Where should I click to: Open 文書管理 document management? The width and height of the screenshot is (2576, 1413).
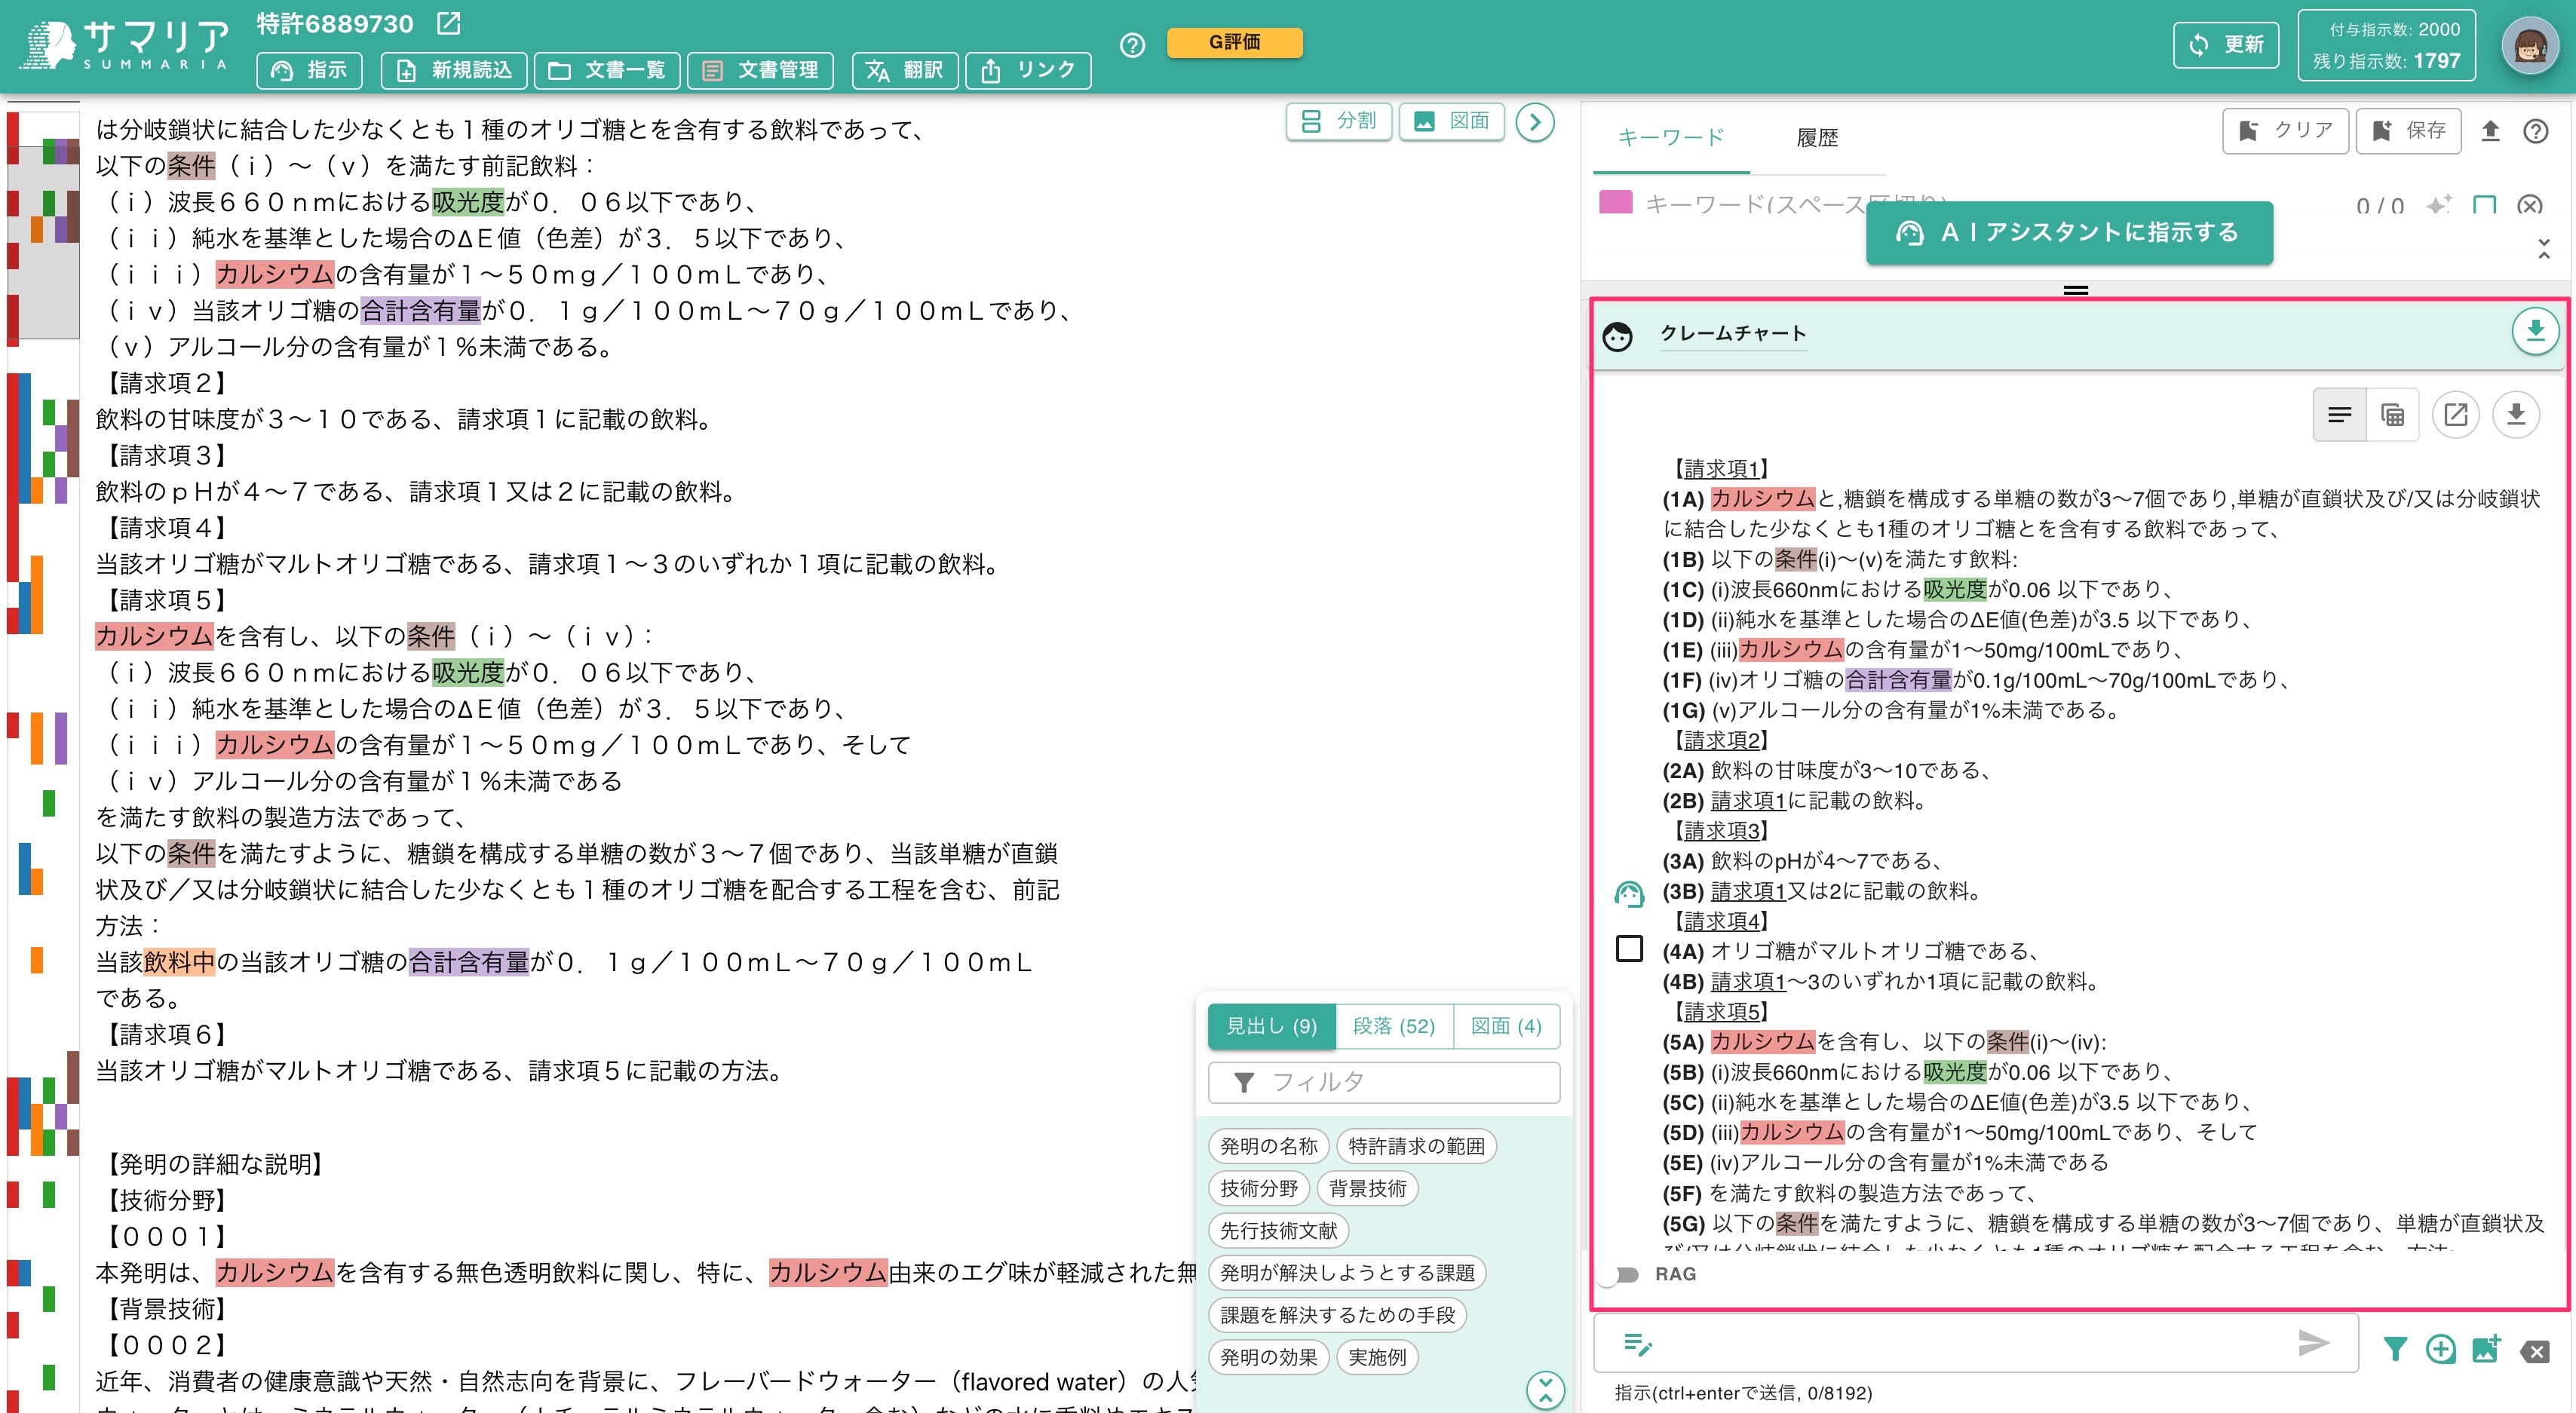[760, 70]
